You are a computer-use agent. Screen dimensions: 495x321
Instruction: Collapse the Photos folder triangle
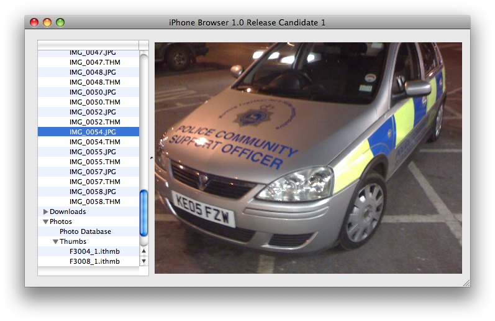46,221
